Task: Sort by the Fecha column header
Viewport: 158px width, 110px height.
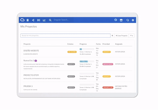Action: [x=98, y=44]
